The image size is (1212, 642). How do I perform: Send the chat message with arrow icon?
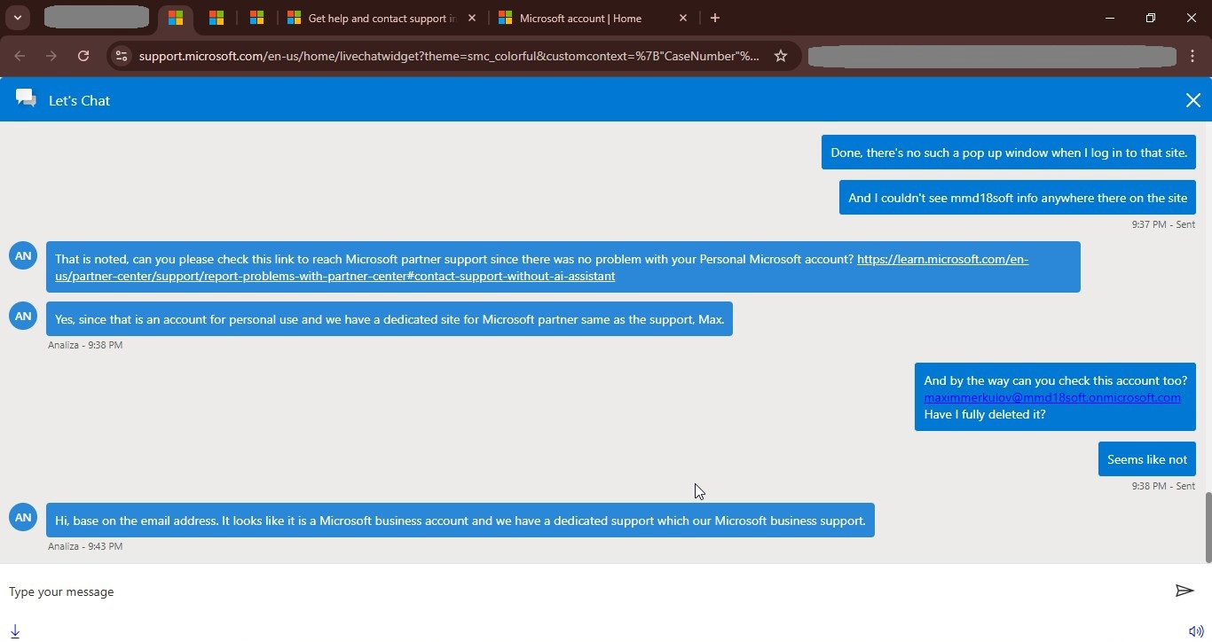[x=1184, y=591]
